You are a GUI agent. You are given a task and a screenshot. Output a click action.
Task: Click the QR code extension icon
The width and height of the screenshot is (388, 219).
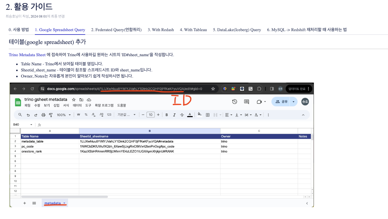pos(250,89)
